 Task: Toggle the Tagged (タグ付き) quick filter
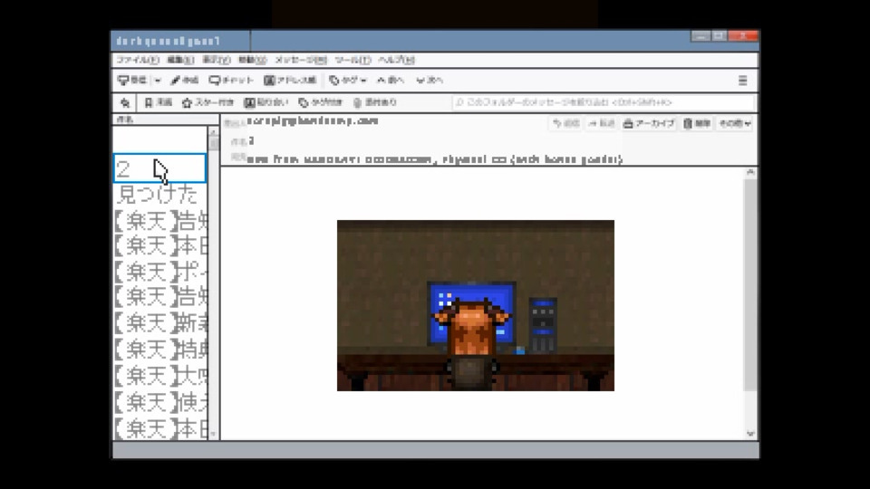pyautogui.click(x=320, y=102)
